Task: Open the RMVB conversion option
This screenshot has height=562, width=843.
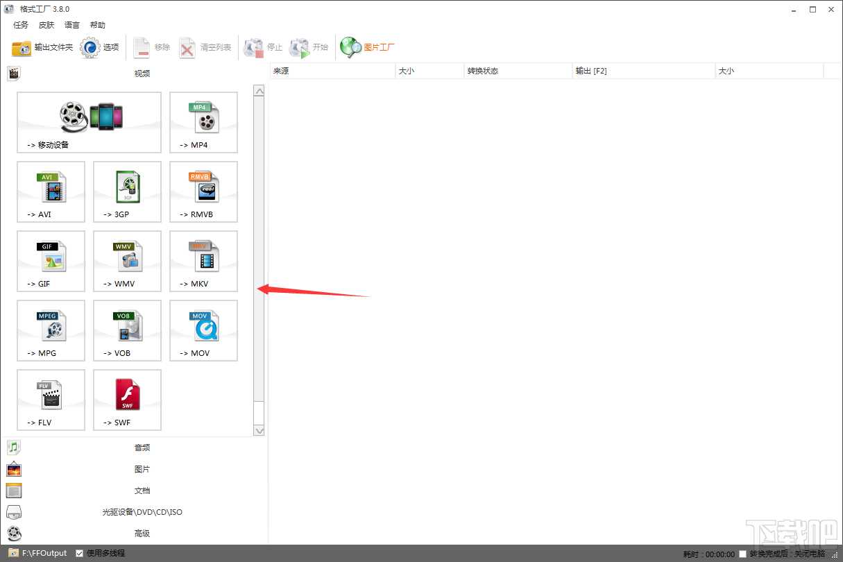Action: point(203,191)
